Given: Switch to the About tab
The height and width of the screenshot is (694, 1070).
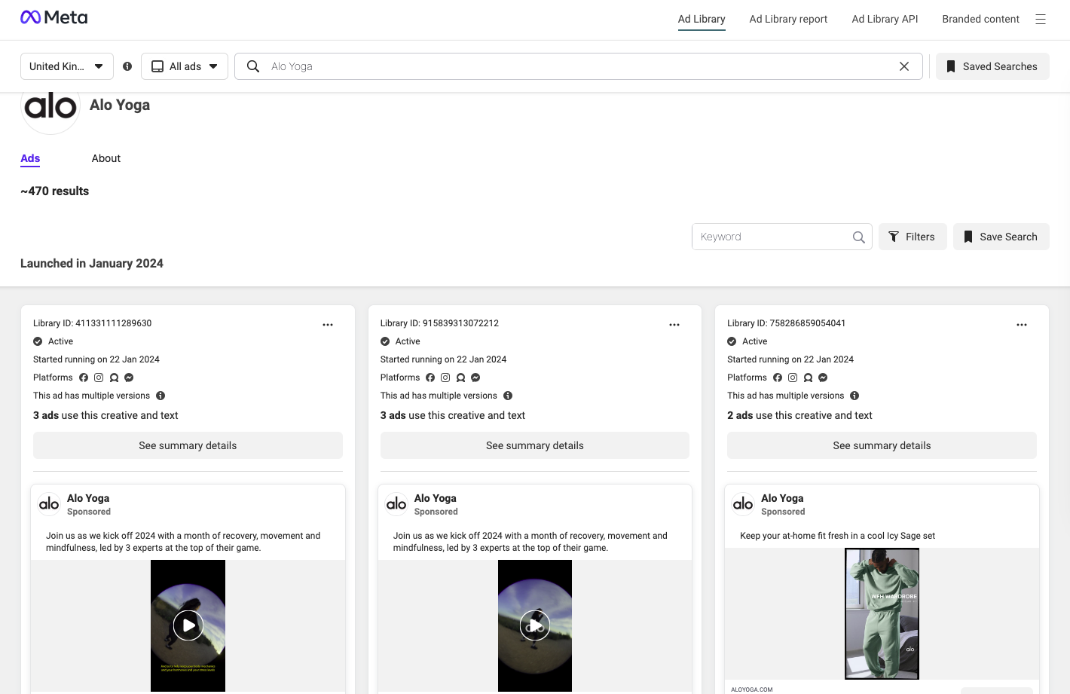Looking at the screenshot, I should (105, 158).
